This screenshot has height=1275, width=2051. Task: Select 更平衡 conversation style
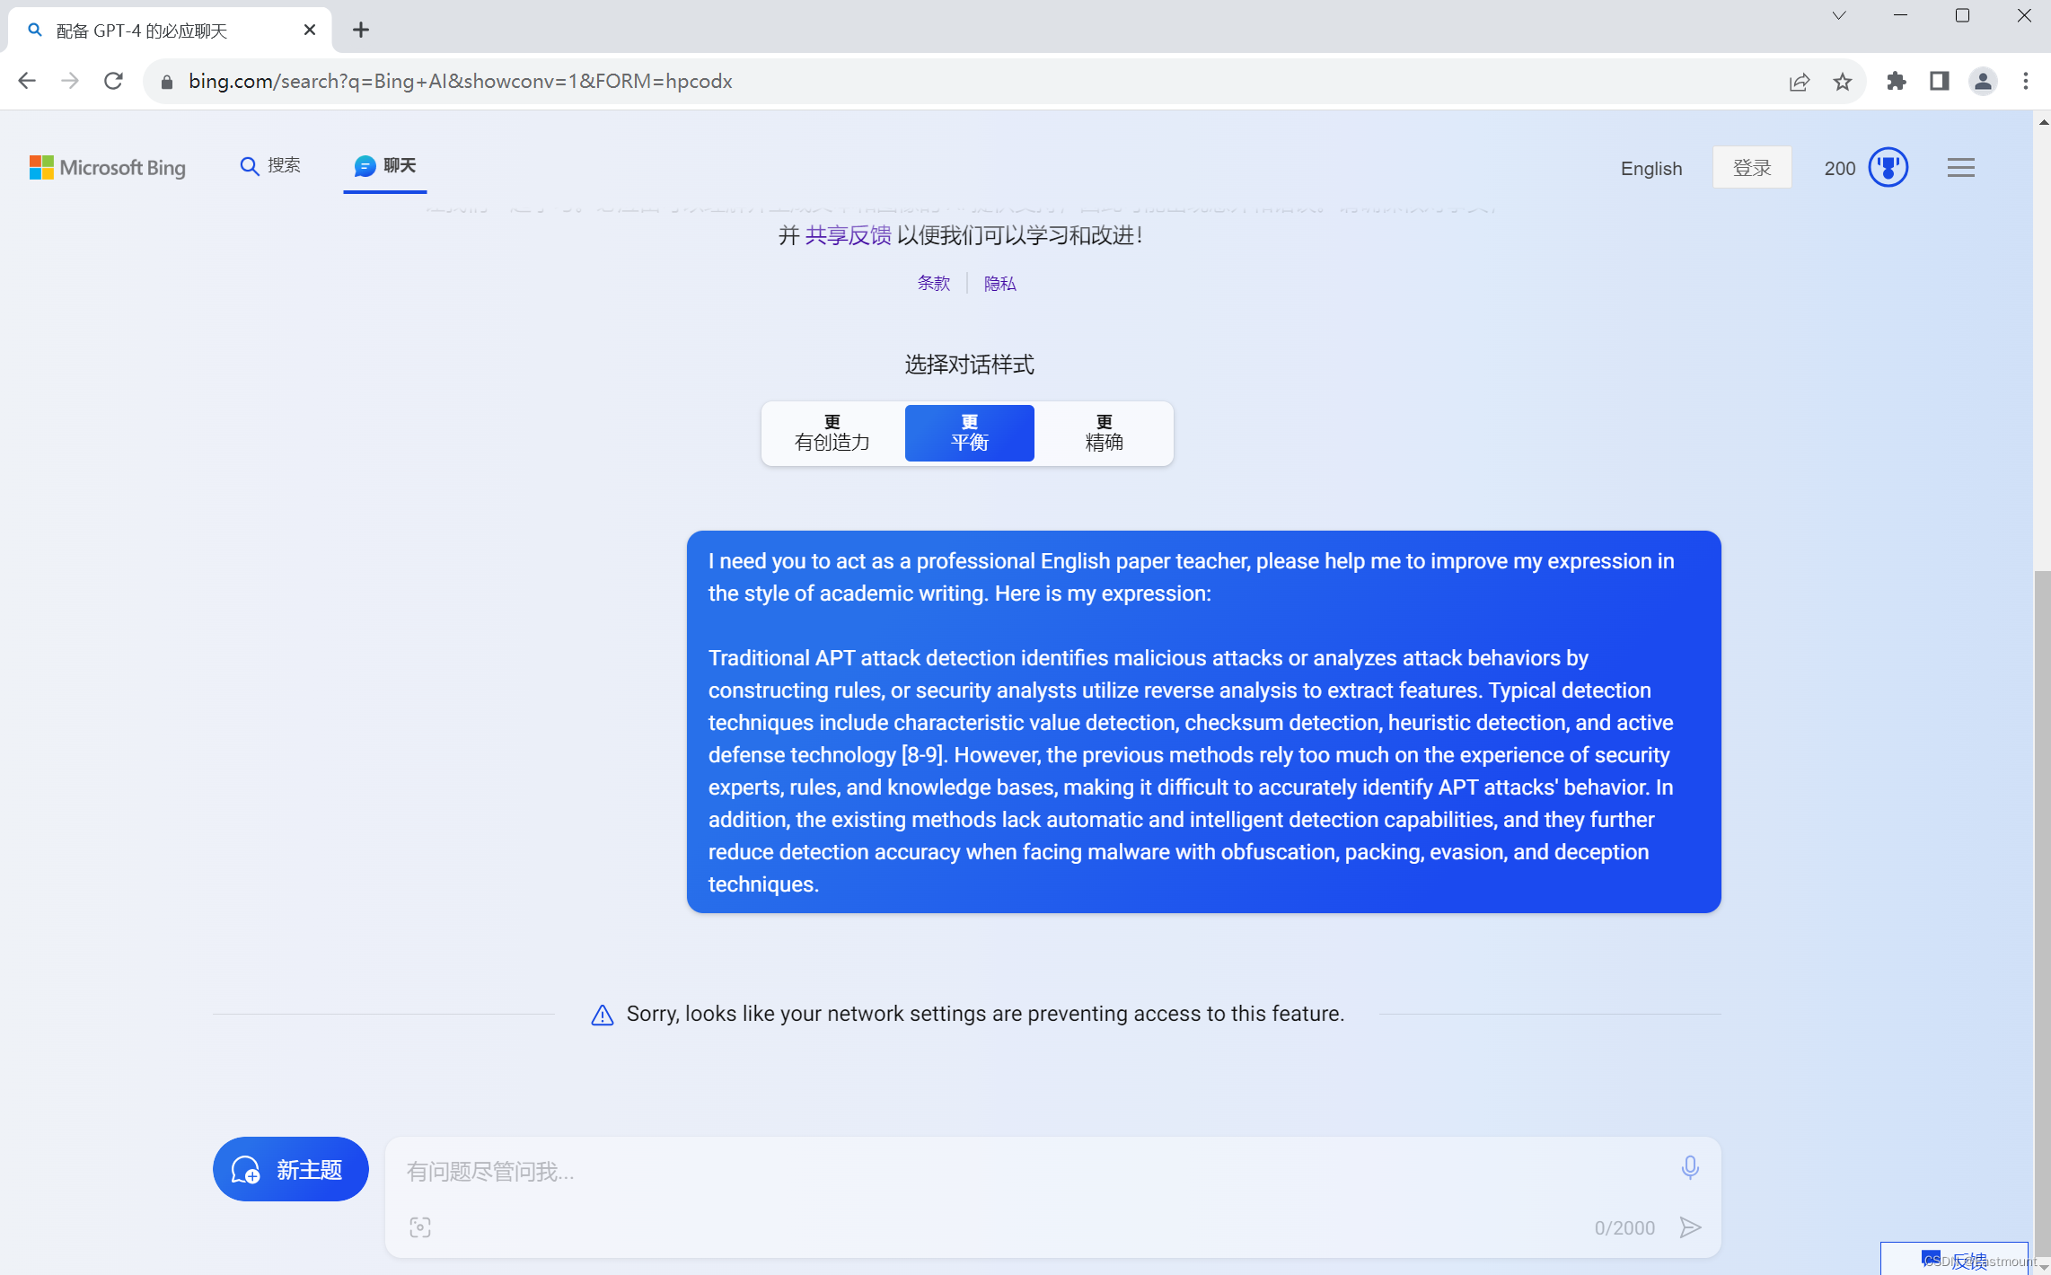(x=969, y=433)
